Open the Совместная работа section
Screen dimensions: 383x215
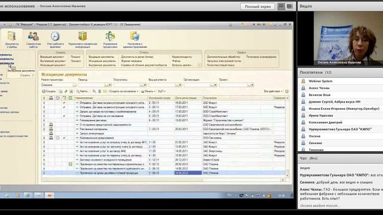tap(34, 39)
